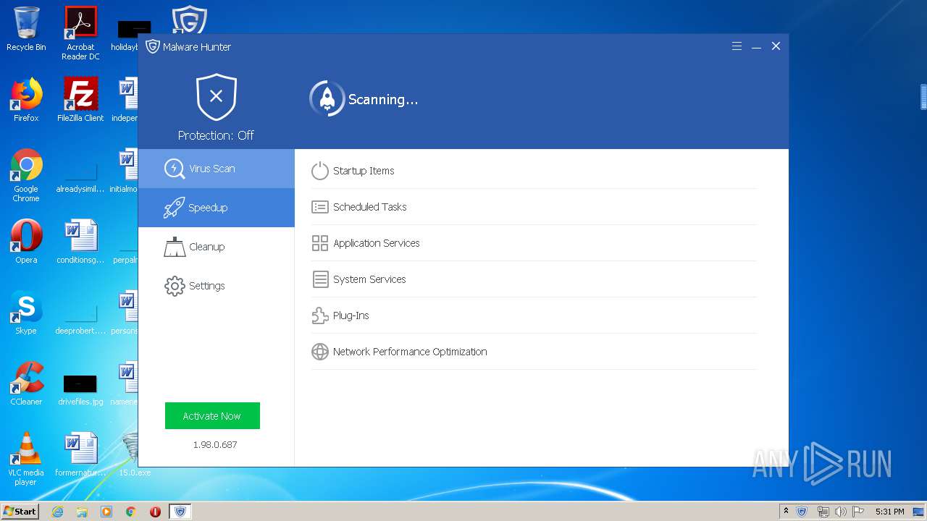This screenshot has width=927, height=521.
Task: Open the Settings tab
Action: 216,286
